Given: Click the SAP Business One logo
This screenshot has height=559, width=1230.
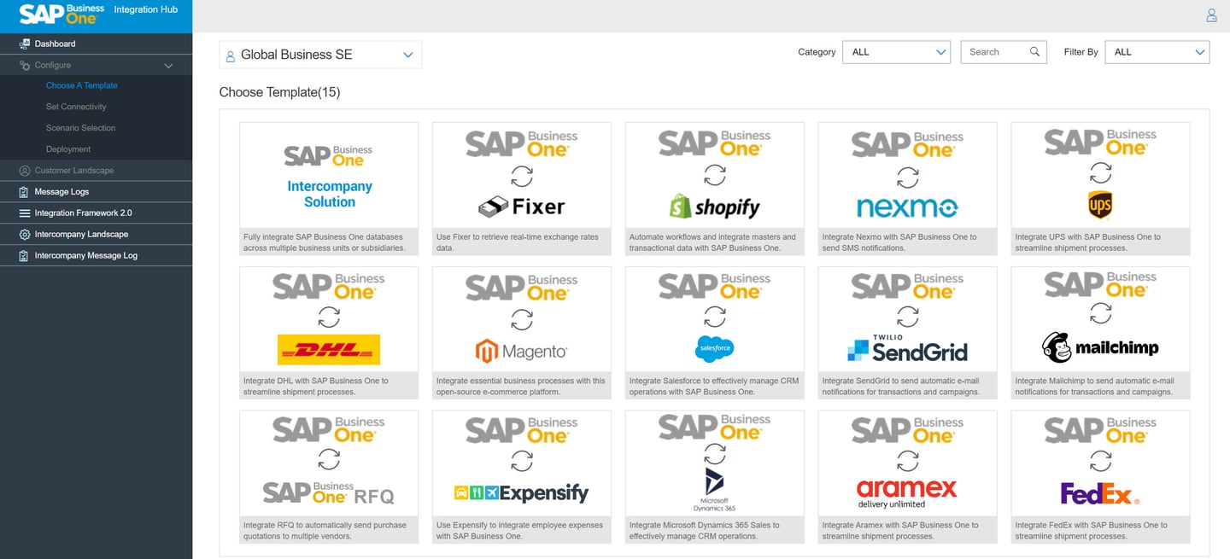Looking at the screenshot, I should pyautogui.click(x=61, y=14).
